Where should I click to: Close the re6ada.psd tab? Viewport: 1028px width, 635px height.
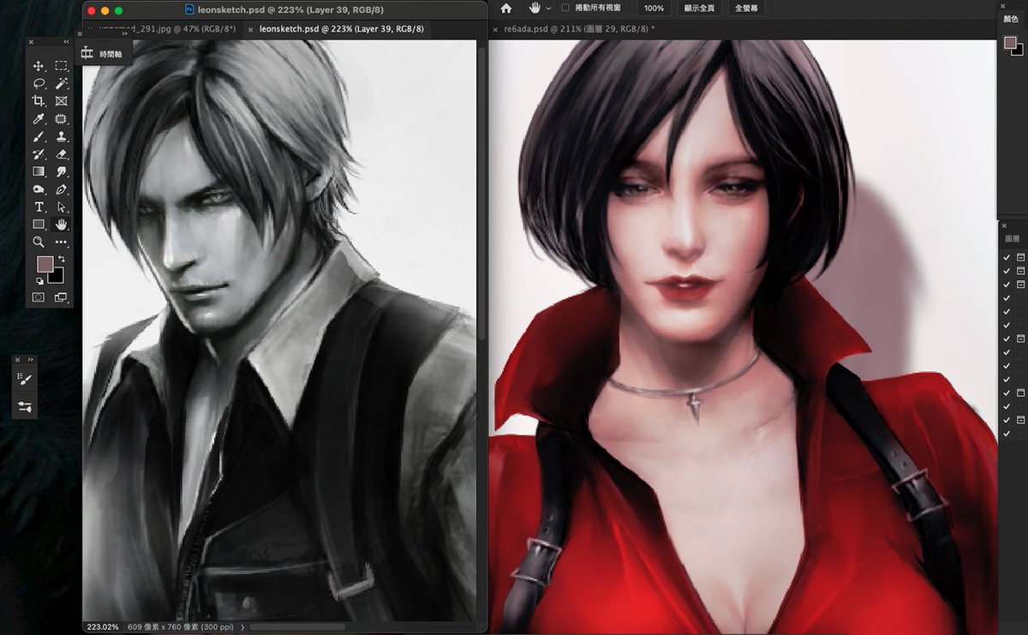click(495, 29)
